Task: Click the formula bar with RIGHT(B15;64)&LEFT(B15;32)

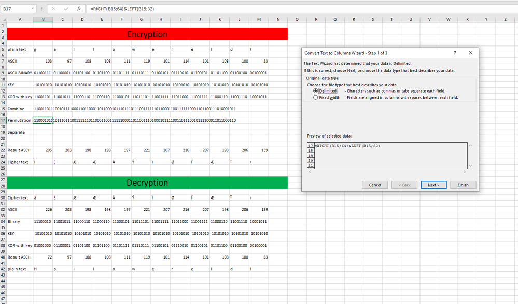Action: tap(302, 9)
